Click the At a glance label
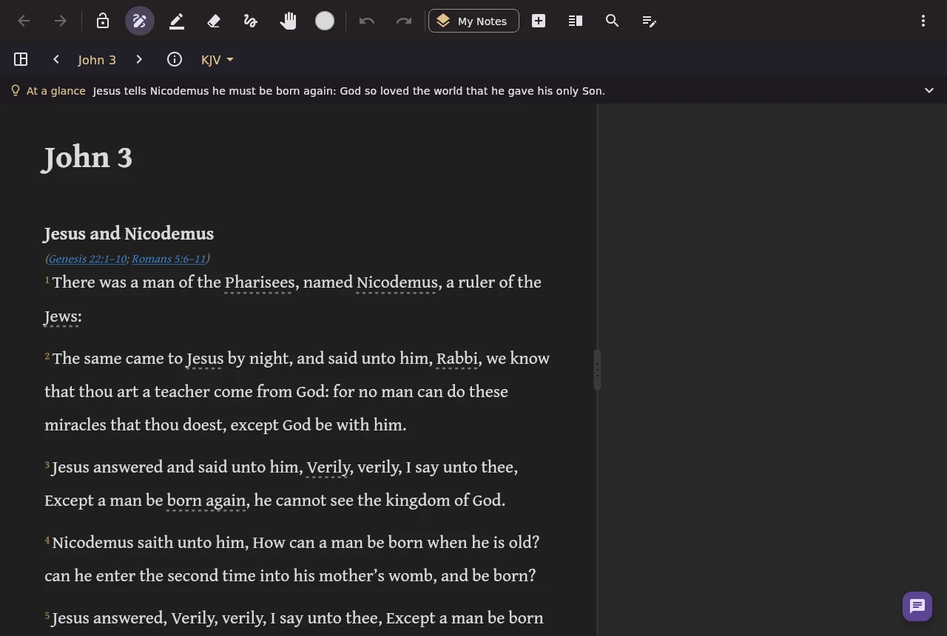The height and width of the screenshot is (636, 947). (x=56, y=91)
